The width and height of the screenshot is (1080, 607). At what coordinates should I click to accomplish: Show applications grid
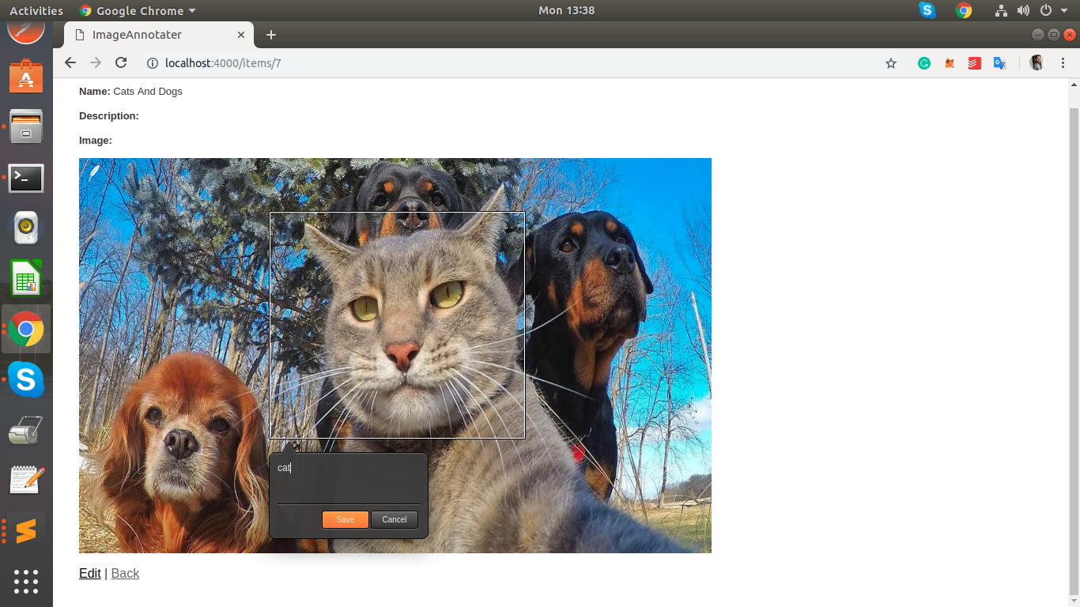pyautogui.click(x=26, y=582)
